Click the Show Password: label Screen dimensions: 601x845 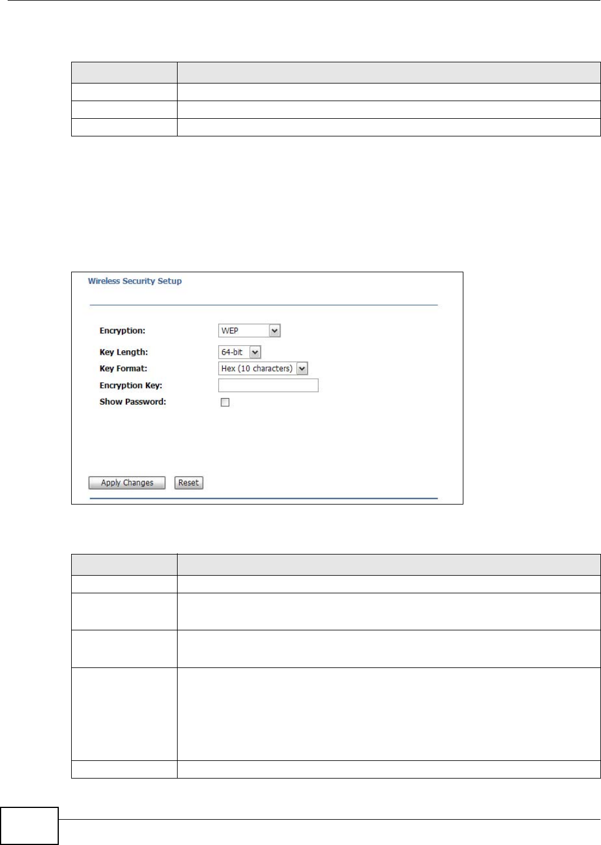[x=133, y=402]
